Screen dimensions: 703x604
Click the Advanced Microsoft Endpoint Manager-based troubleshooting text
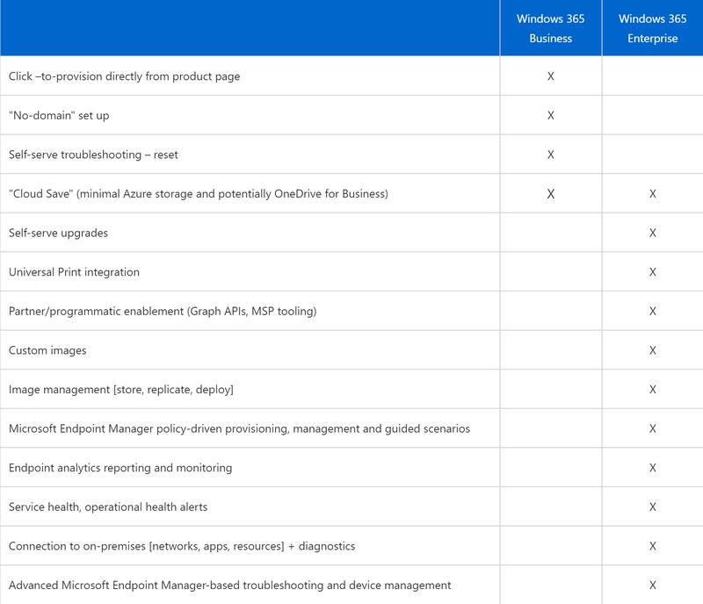(x=229, y=586)
